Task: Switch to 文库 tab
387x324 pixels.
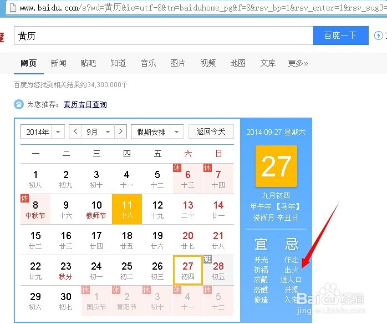Action: [268, 63]
